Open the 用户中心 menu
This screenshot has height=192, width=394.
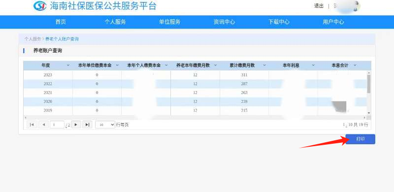point(333,22)
